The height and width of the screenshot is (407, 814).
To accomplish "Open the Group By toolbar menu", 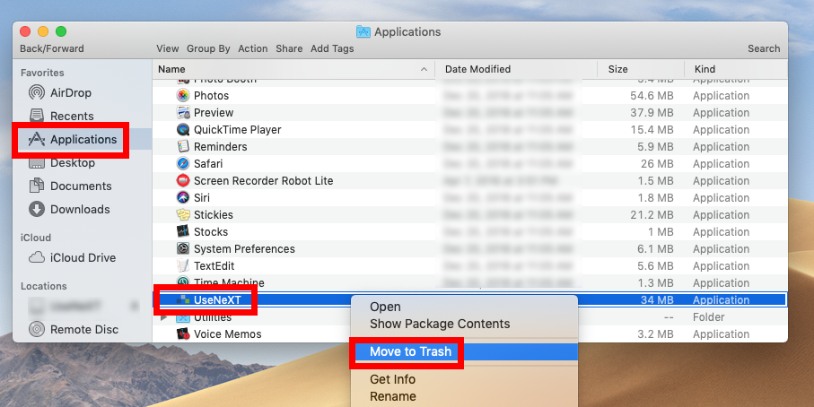I will pos(208,48).
